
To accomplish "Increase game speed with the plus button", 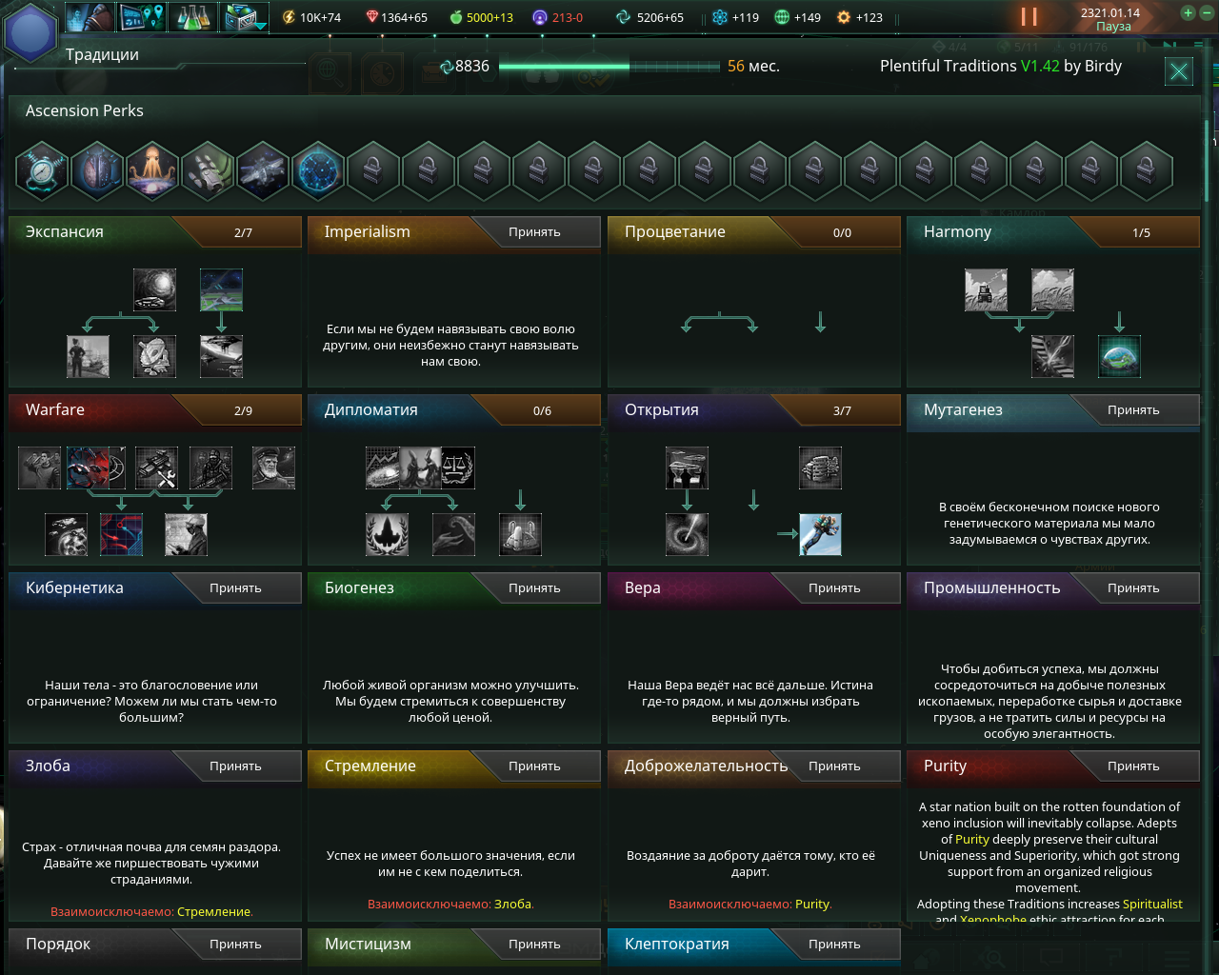I will (1188, 13).
